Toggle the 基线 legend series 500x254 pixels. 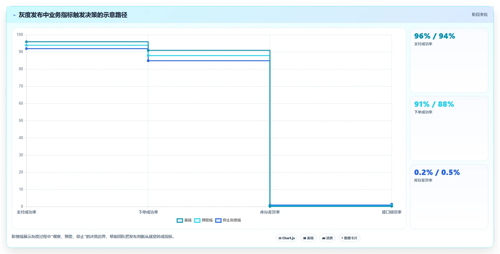(184, 220)
